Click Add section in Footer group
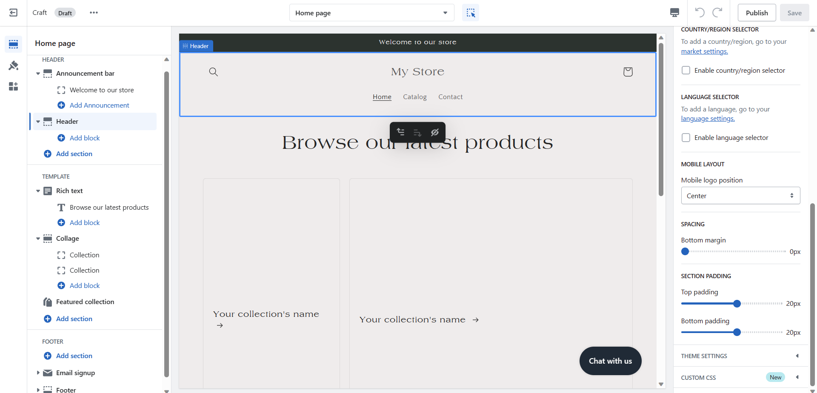 (74, 356)
